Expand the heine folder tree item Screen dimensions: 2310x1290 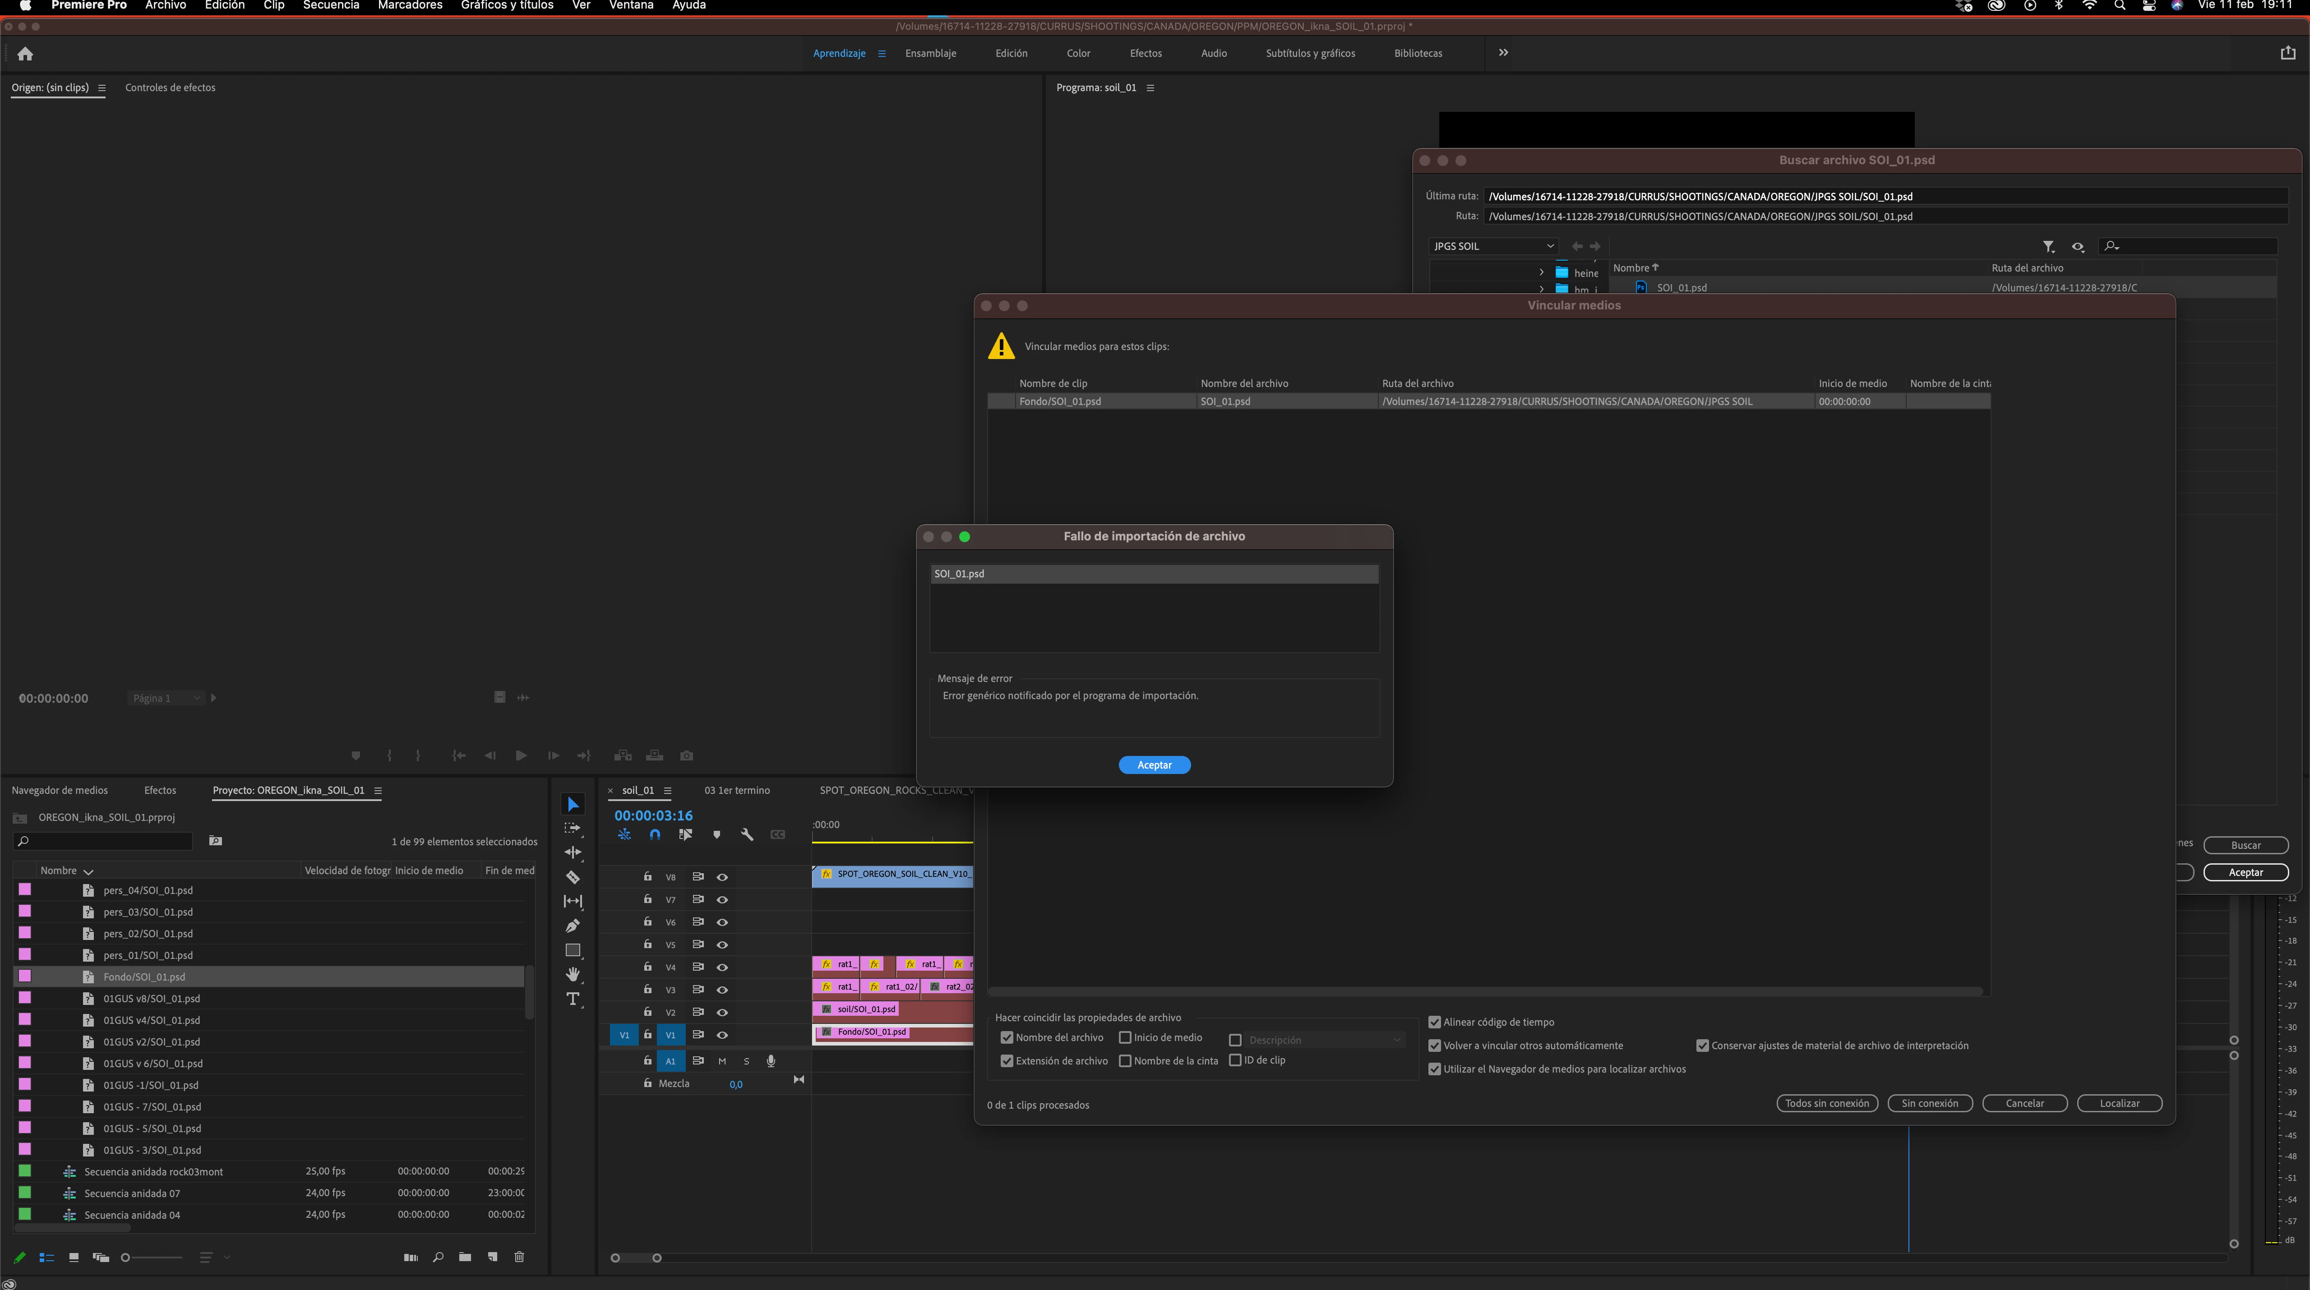click(x=1542, y=272)
